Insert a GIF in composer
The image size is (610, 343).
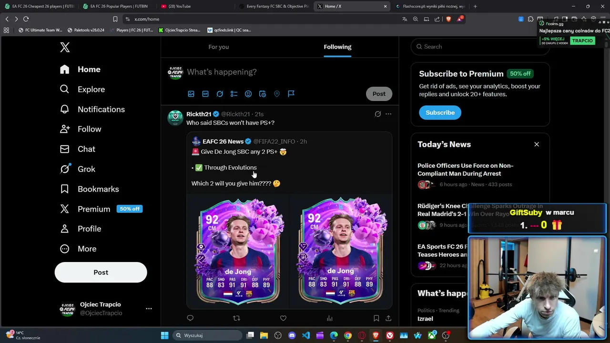[x=205, y=94]
